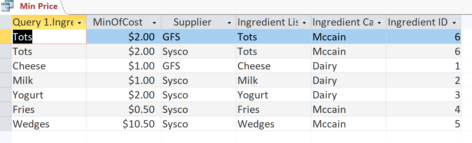The height and width of the screenshot is (143, 472).
Task: Select the MinOfCost column header
Action: (118, 22)
